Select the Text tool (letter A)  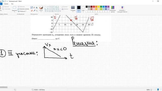[36, 8]
